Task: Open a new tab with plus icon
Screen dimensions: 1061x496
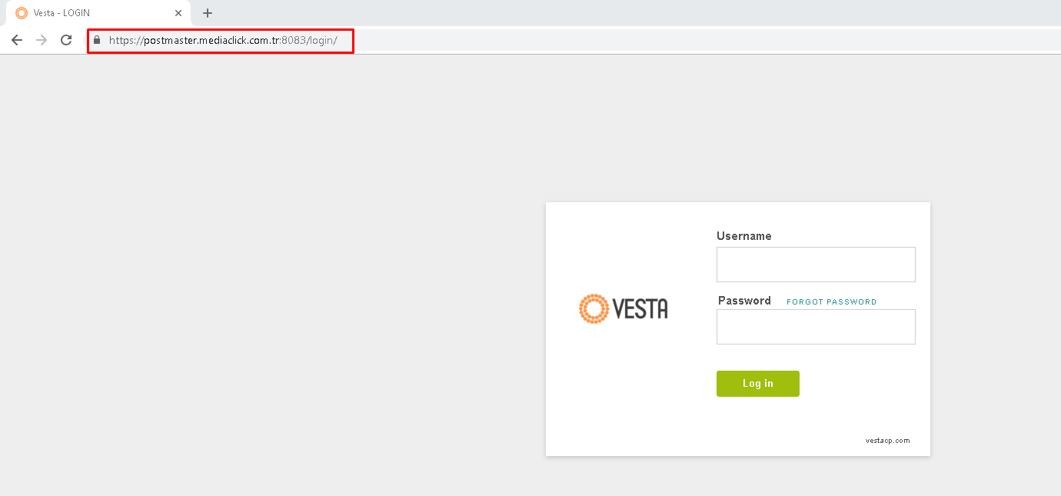Action: tap(208, 13)
